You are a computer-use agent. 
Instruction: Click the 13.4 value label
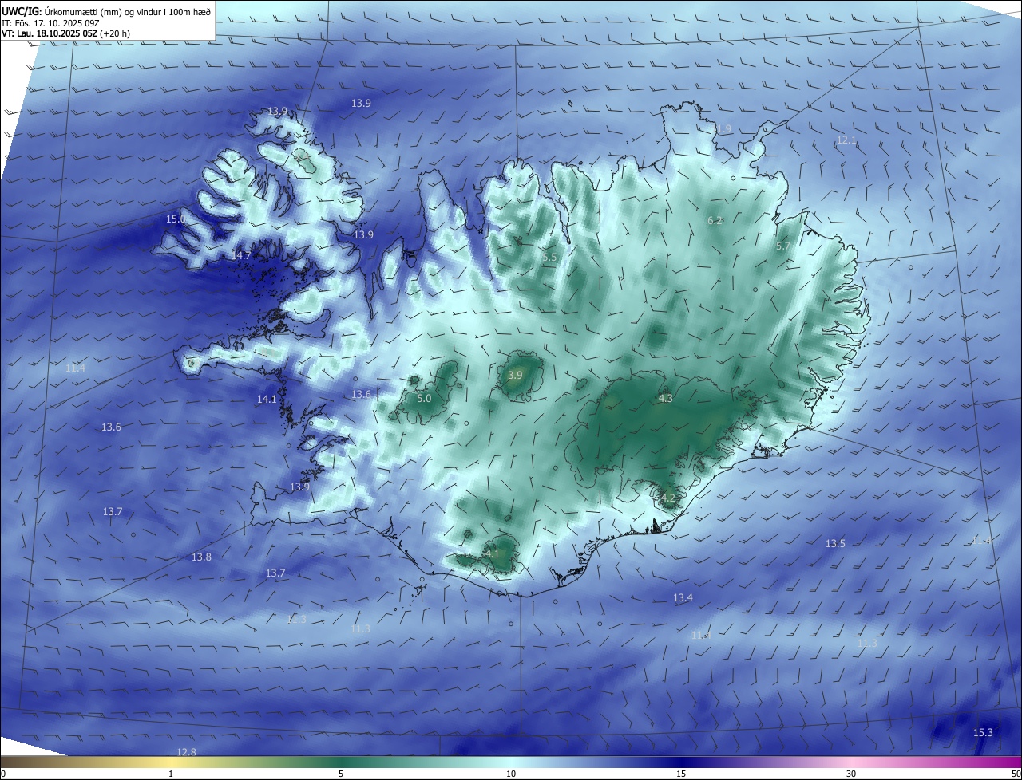point(683,597)
